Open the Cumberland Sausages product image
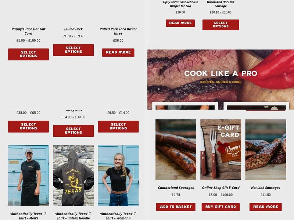This screenshot has width=294, height=220. 176,150
